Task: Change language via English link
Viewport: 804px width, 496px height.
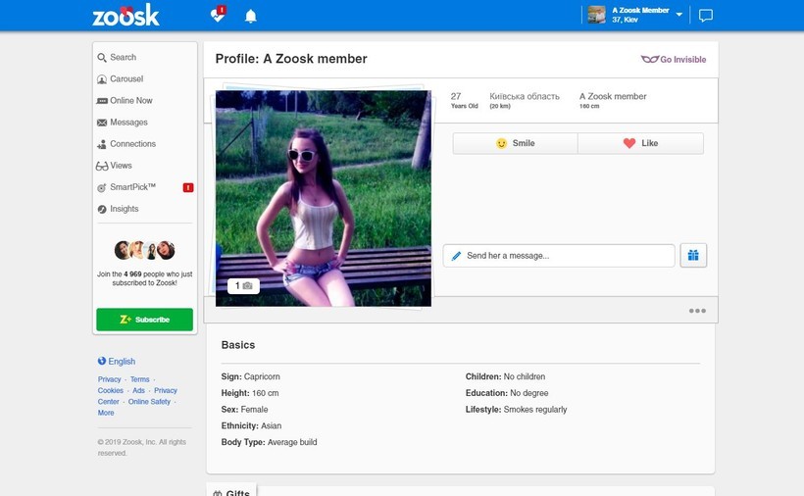Action: 122,362
